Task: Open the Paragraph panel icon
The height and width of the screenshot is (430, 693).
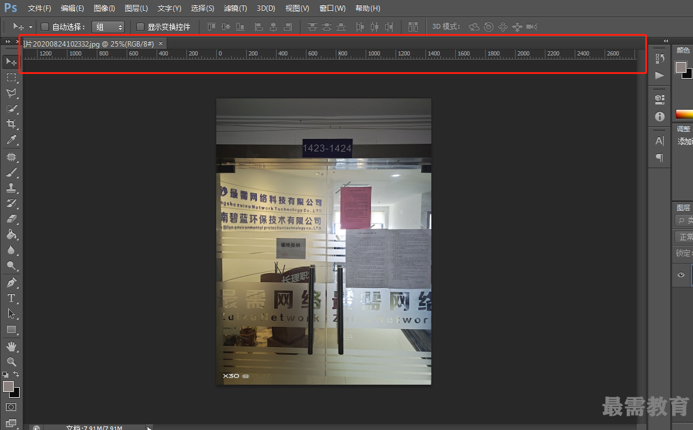Action: 660,158
